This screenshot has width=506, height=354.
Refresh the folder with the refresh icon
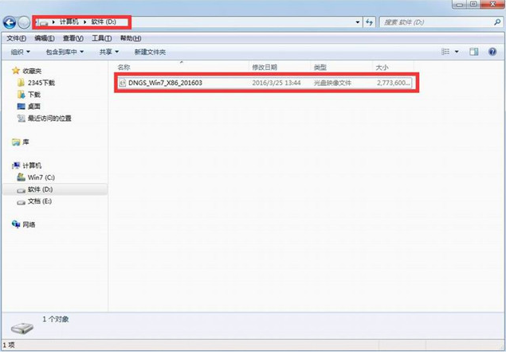(369, 22)
